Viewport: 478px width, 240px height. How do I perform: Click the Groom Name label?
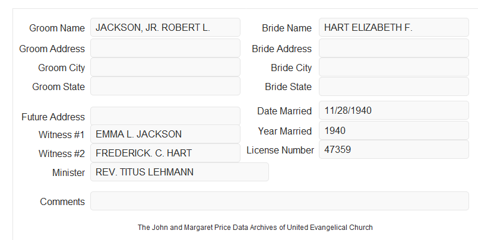(57, 28)
